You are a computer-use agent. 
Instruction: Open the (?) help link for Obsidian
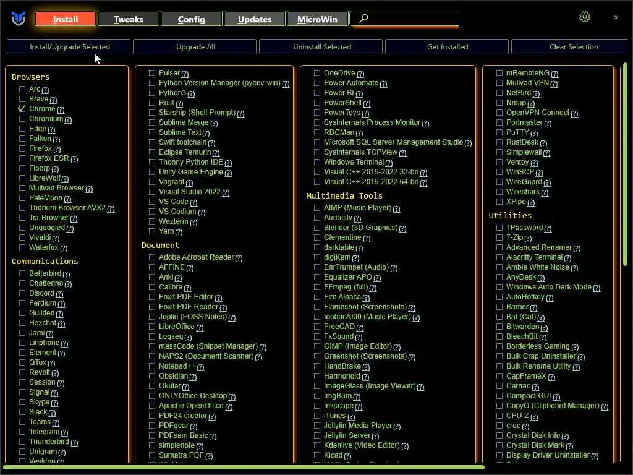tap(193, 377)
